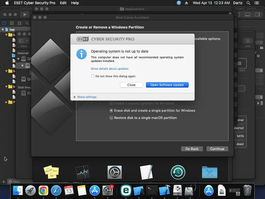Click eject icon in menu bar
This screenshot has height=199, width=265.
pos(186,3)
